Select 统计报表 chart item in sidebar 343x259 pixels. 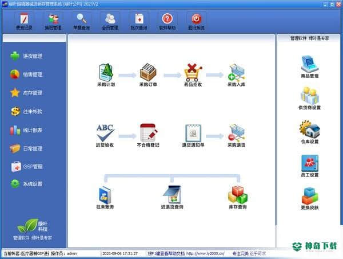pos(26,130)
